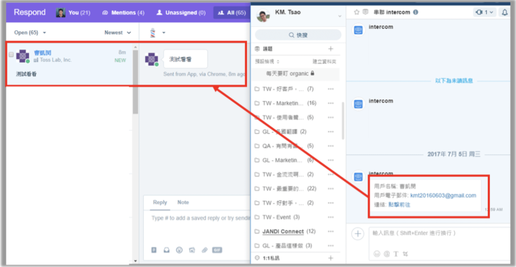Open the GL - 產品這樣做 folder

tap(283, 246)
